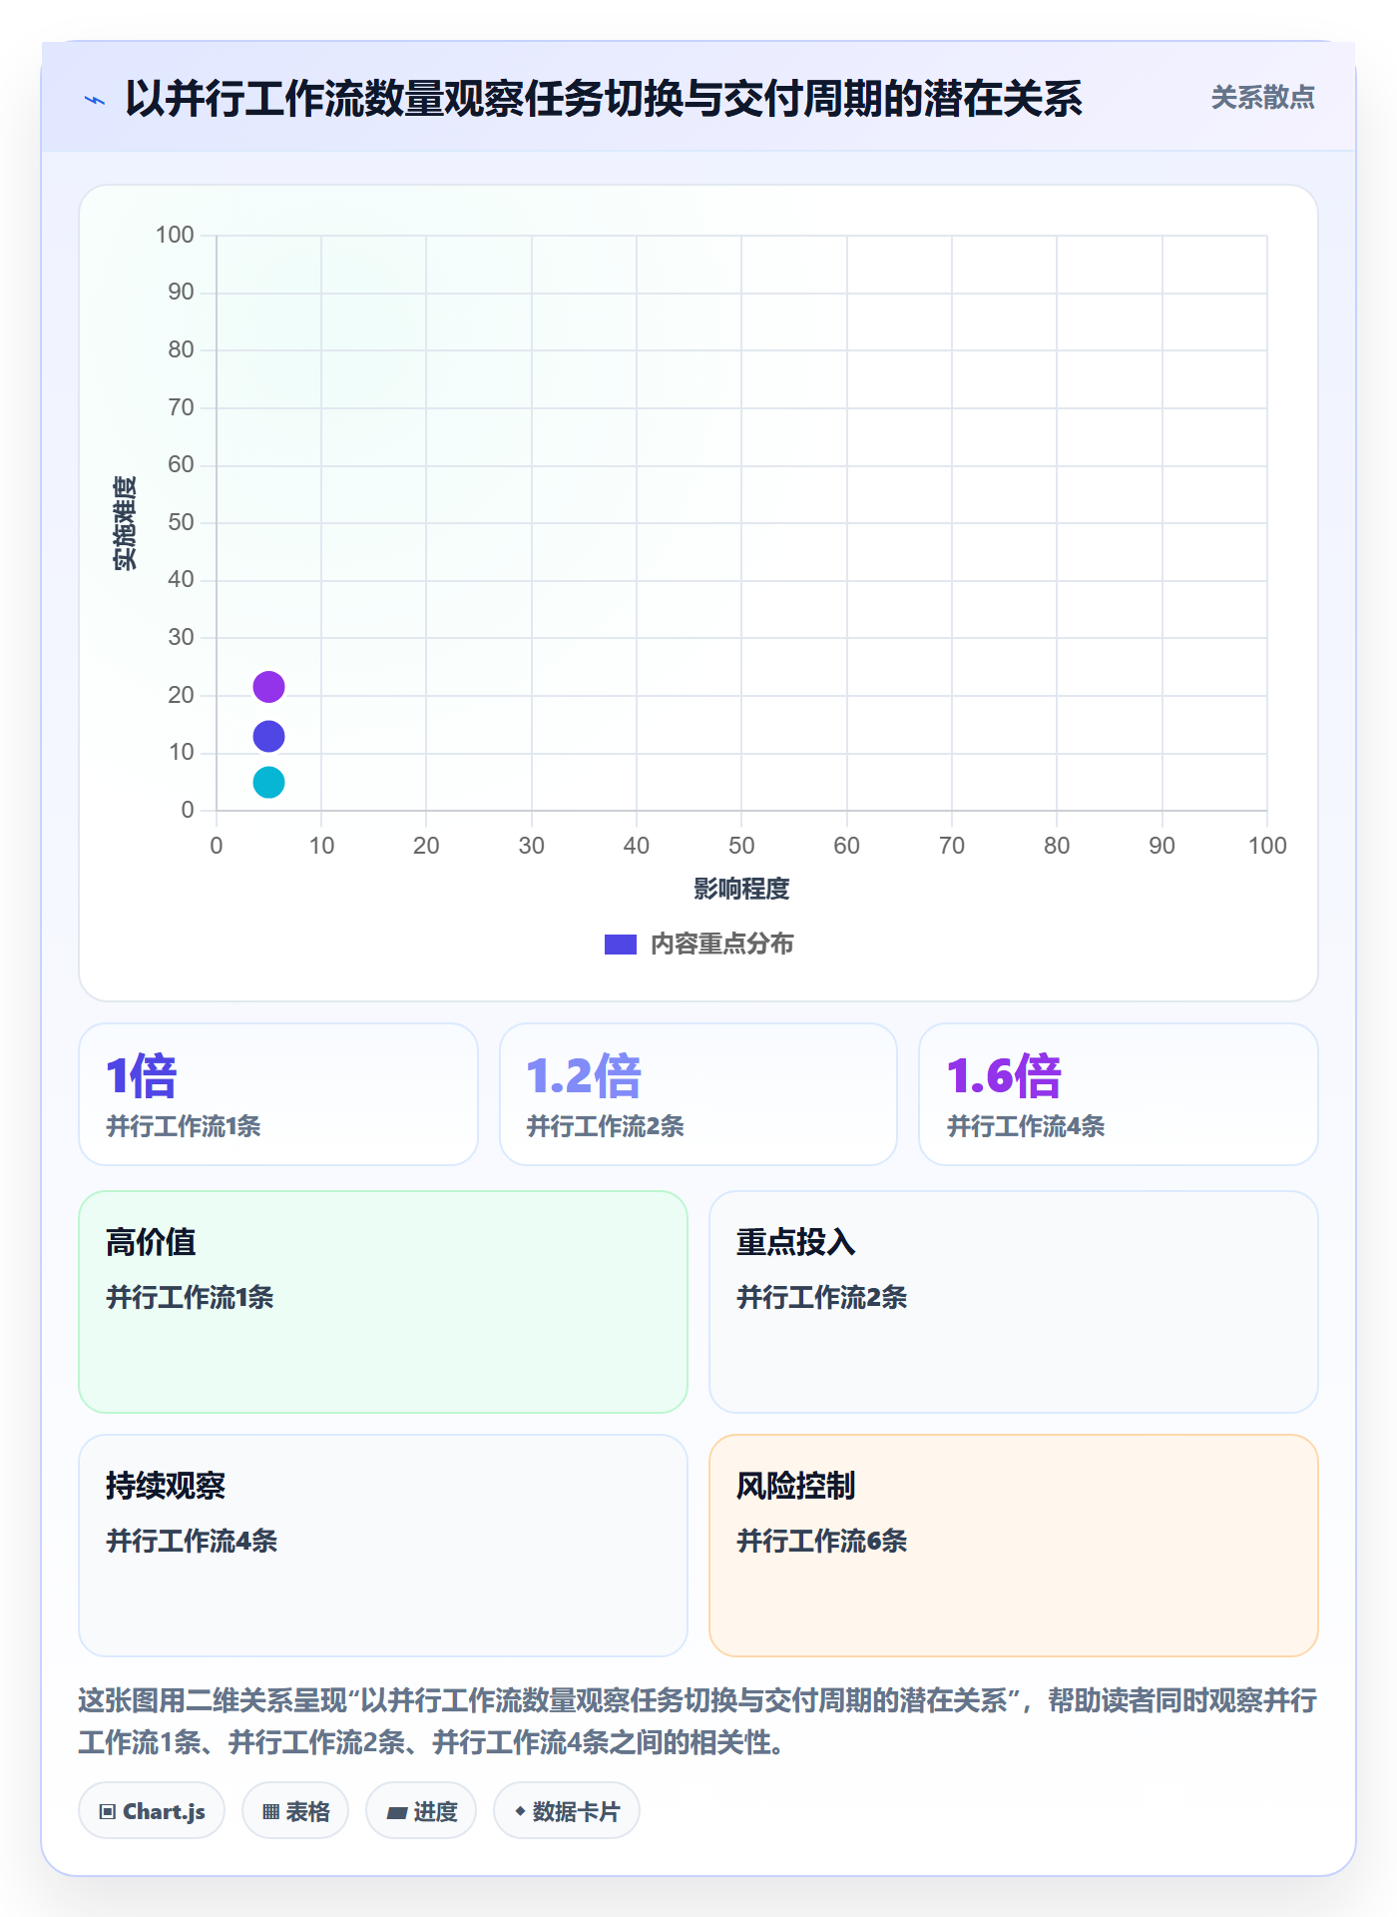Click the 表格 tag chip
This screenshot has width=1397, height=1917.
click(x=295, y=1811)
